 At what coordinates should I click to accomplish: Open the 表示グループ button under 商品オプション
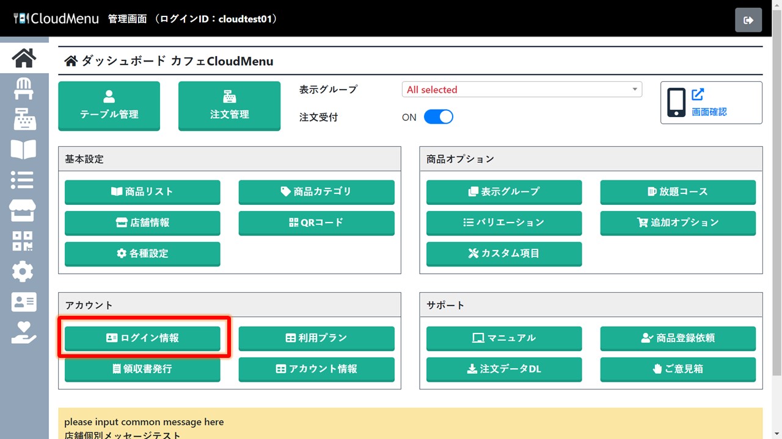click(504, 192)
